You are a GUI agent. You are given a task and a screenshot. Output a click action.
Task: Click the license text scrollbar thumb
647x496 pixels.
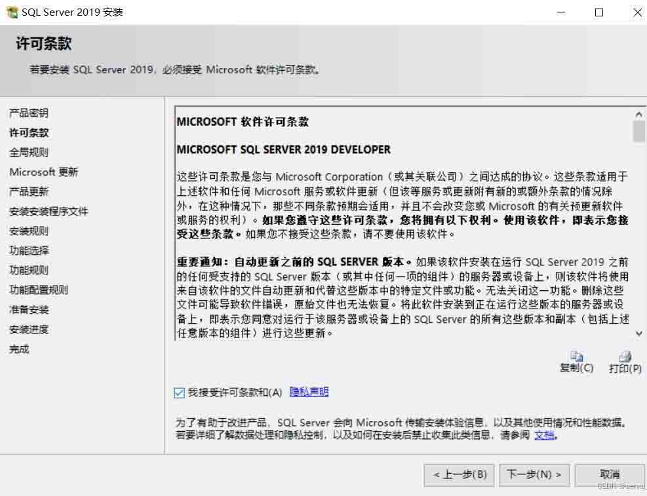[x=638, y=131]
